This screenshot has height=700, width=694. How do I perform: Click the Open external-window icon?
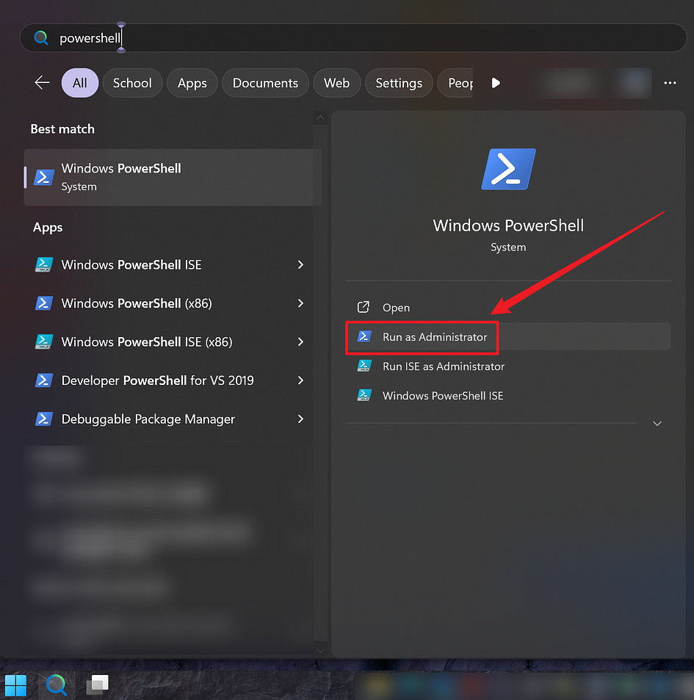click(x=364, y=307)
